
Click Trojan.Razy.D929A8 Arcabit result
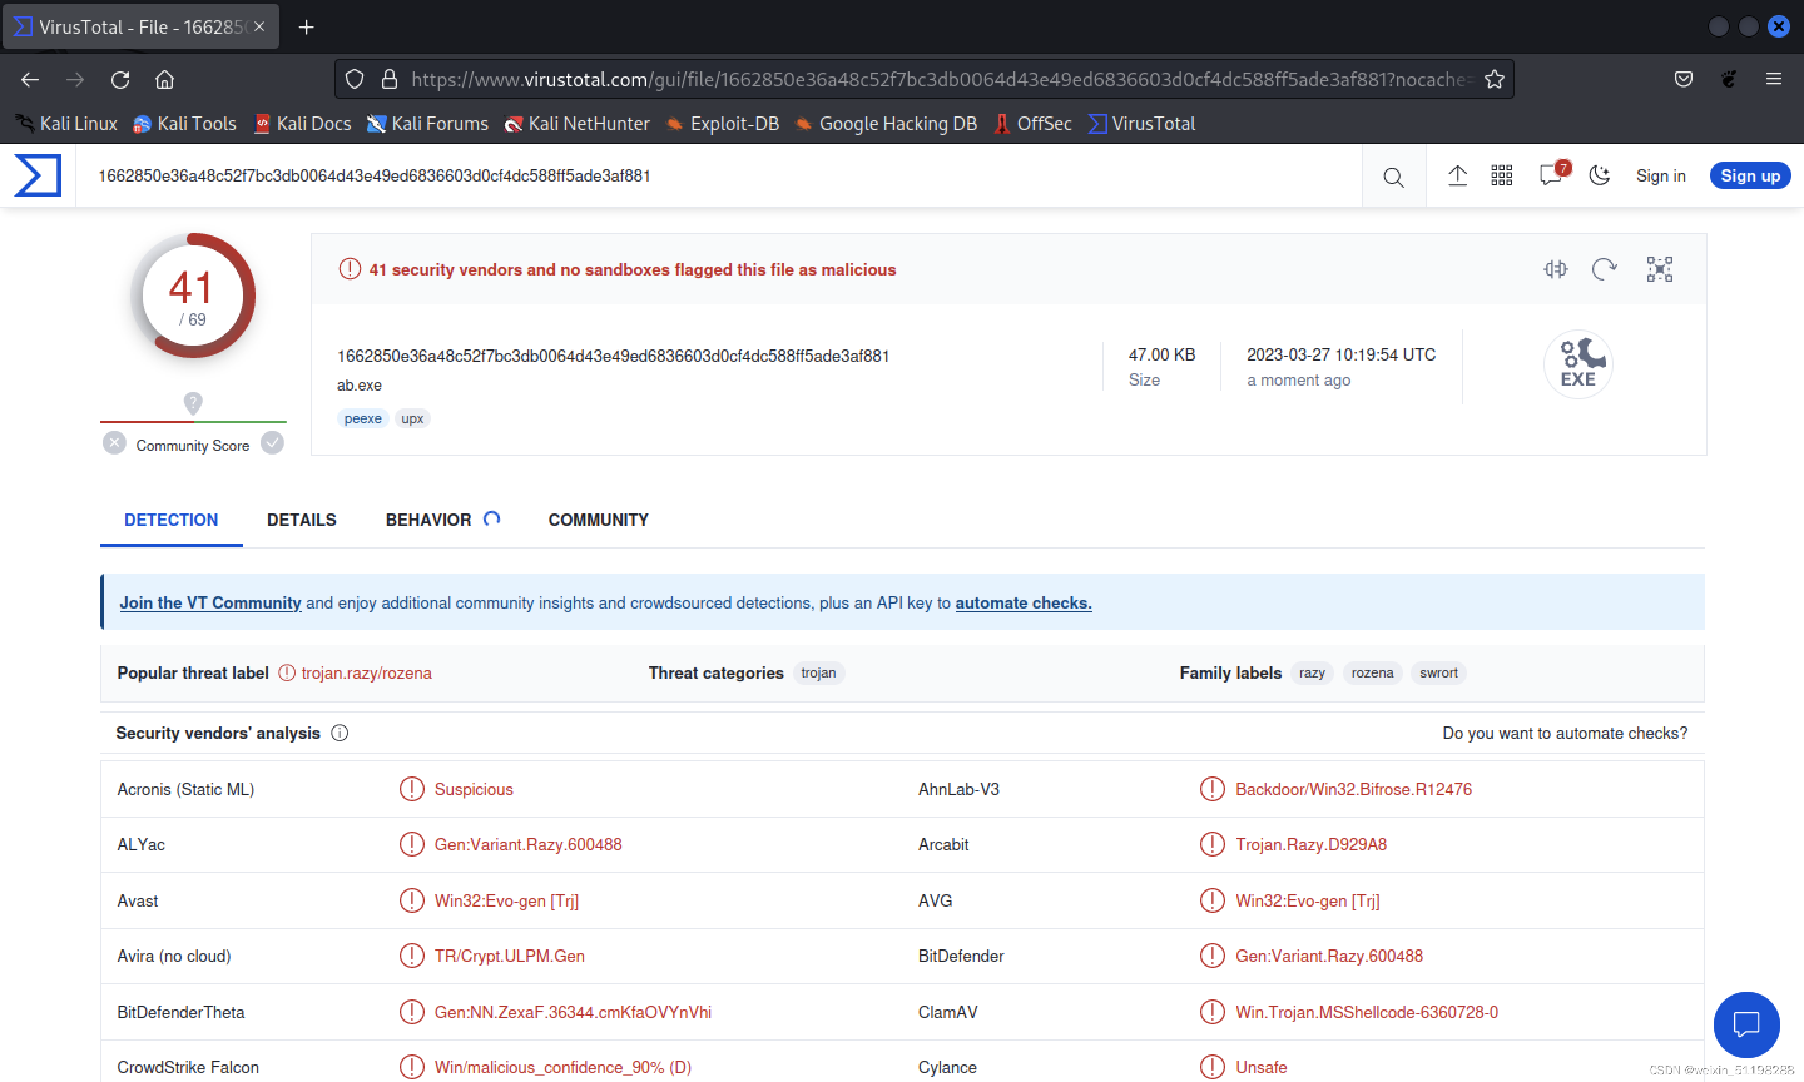pos(1310,844)
